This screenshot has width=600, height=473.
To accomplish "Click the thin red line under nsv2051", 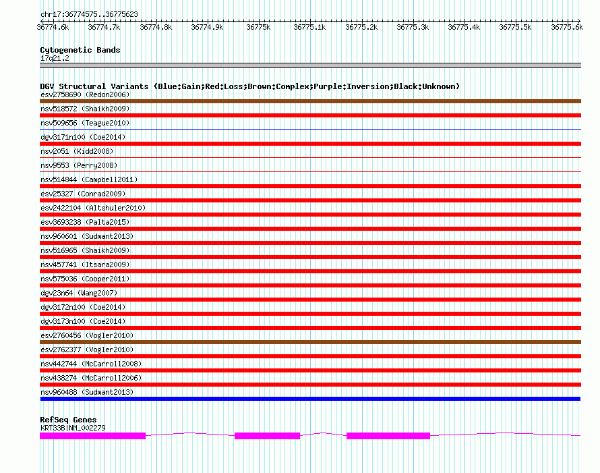I will pos(310,157).
